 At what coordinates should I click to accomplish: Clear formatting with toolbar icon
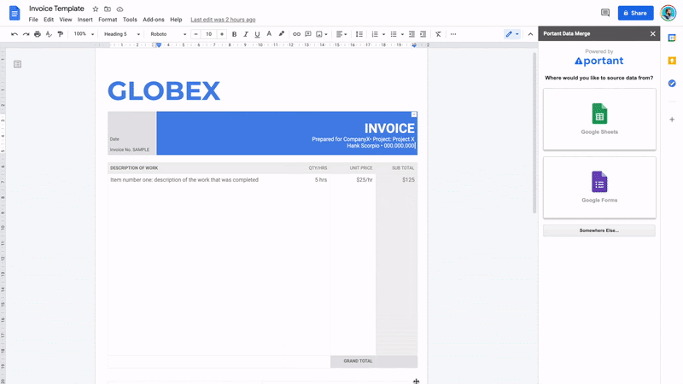(438, 34)
